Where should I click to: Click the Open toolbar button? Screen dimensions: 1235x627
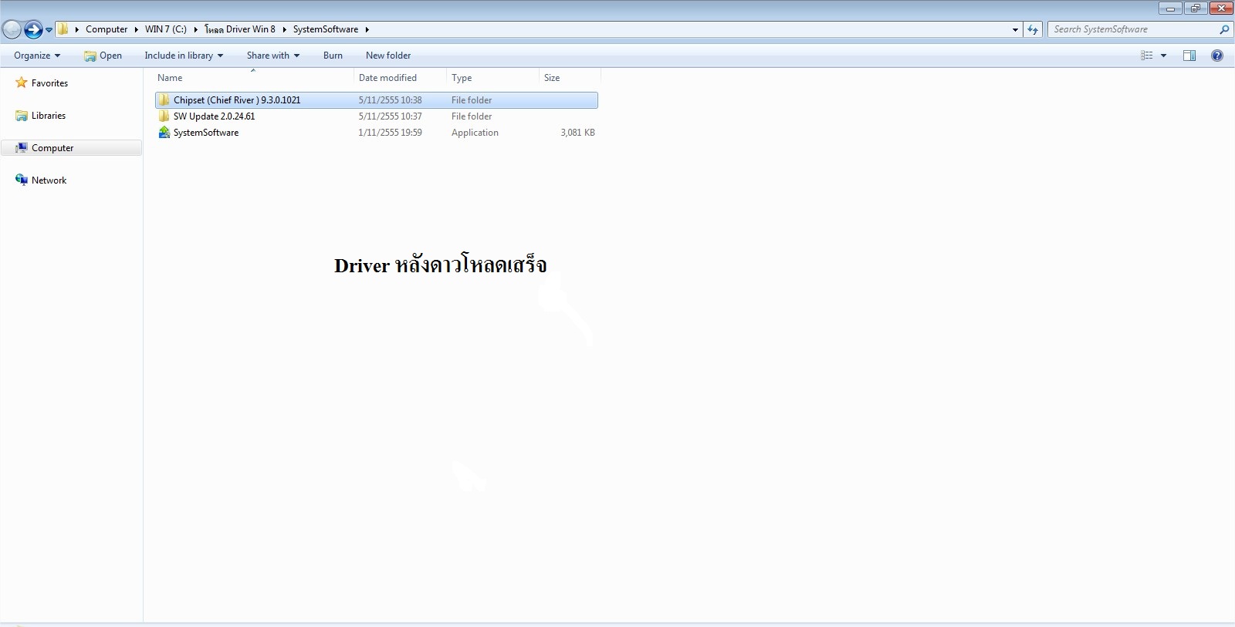(x=103, y=56)
